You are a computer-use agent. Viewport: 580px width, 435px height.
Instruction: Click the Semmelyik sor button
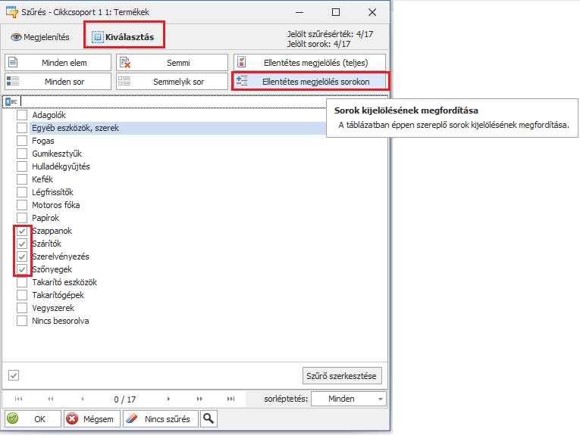172,81
